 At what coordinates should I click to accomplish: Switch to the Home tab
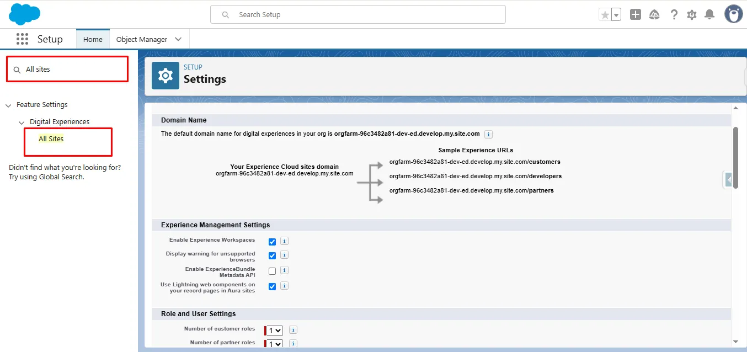click(x=93, y=39)
